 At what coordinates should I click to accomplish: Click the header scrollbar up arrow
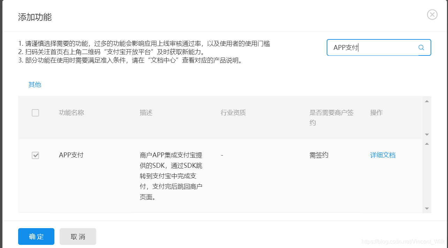pos(427,101)
